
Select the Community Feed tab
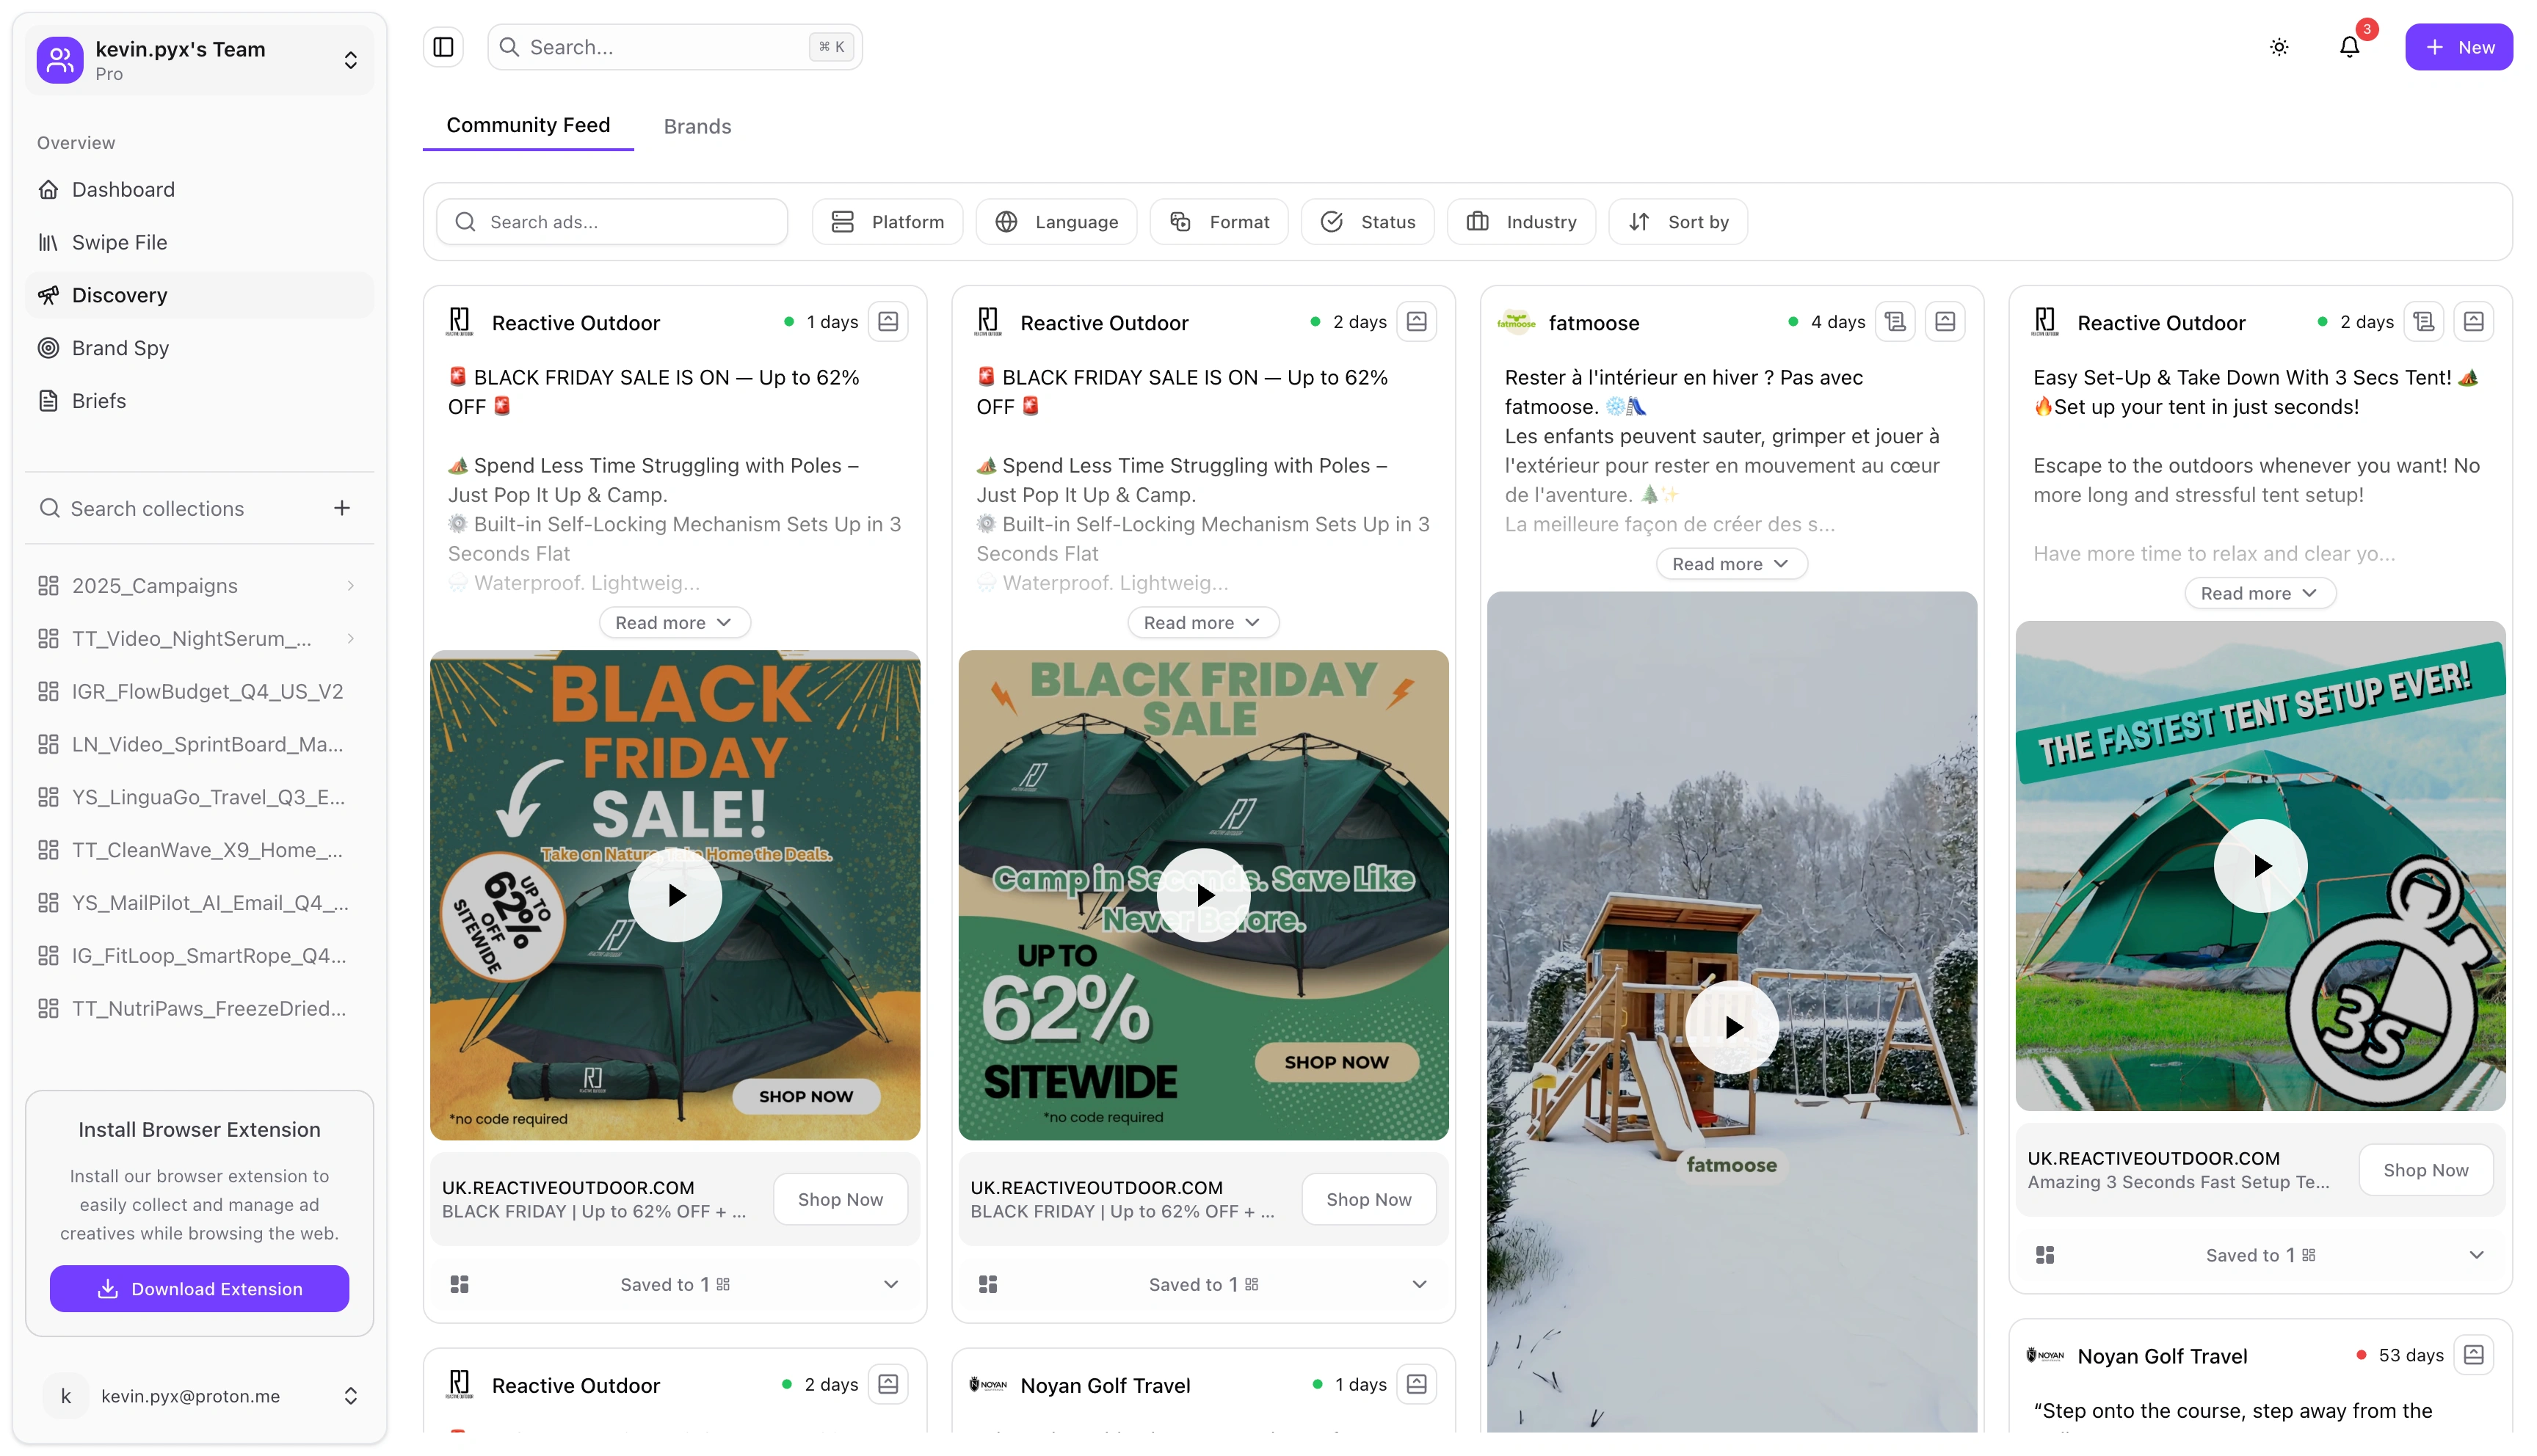(528, 125)
